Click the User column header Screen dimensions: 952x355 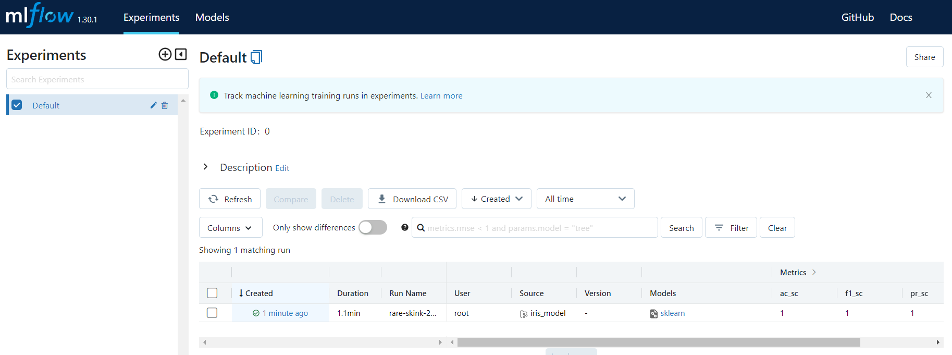tap(462, 293)
